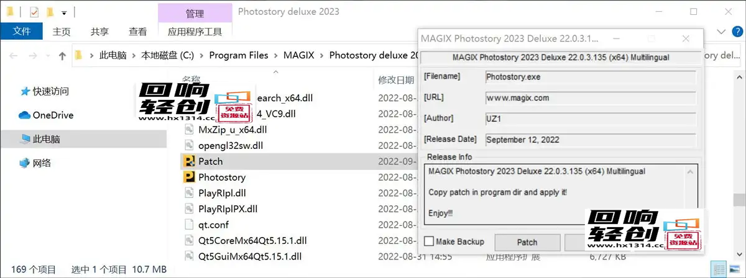Sort files by 修改日期 column header
This screenshot has height=278, width=746.
(396, 80)
